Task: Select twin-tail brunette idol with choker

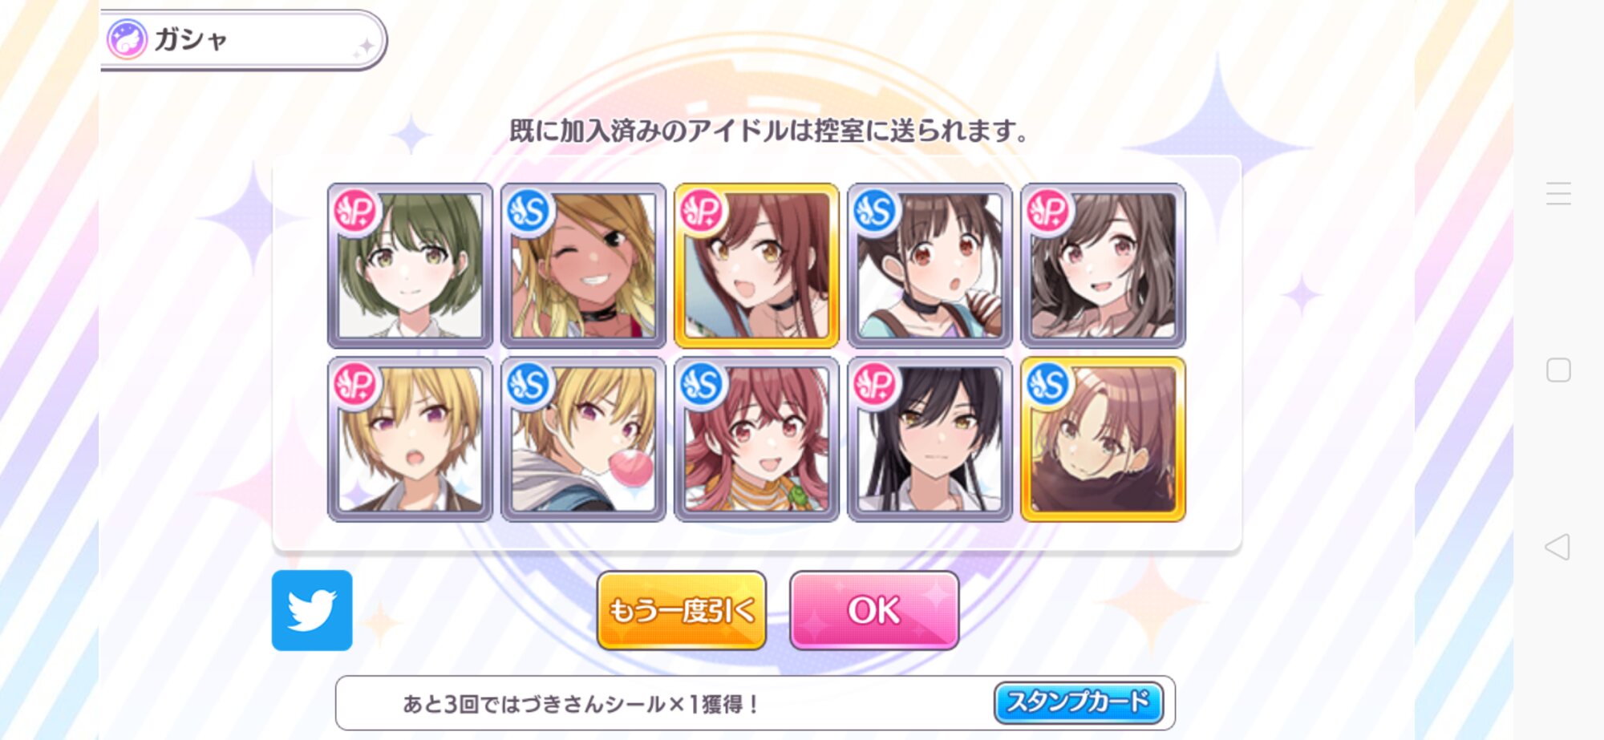Action: point(930,265)
